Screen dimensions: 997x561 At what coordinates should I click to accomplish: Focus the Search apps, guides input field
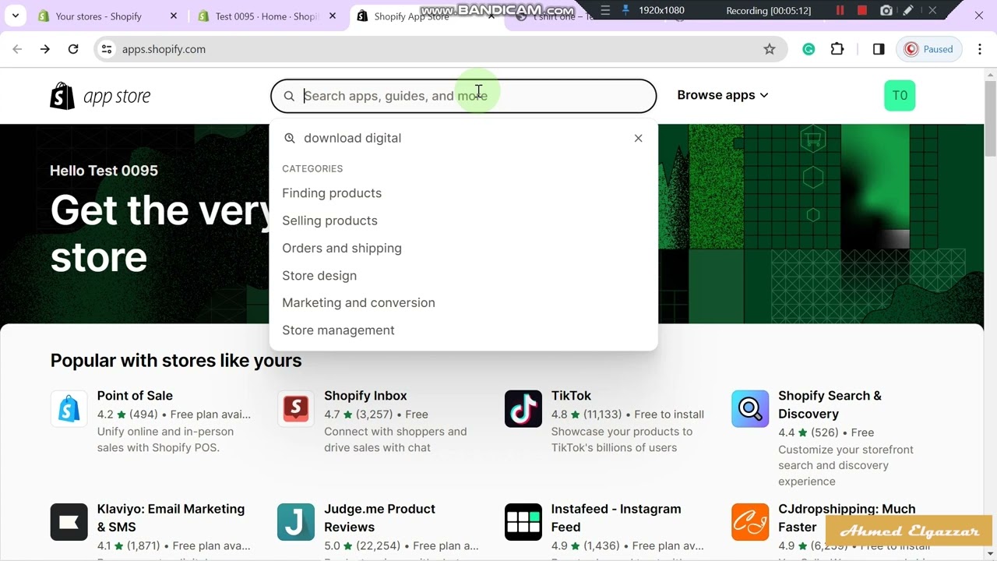(463, 96)
